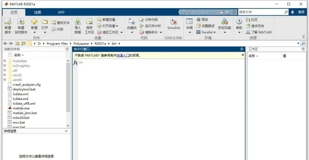Click 清除命令 (Clear Commands)
The height and width of the screenshot is (160, 309).
coord(148,32)
